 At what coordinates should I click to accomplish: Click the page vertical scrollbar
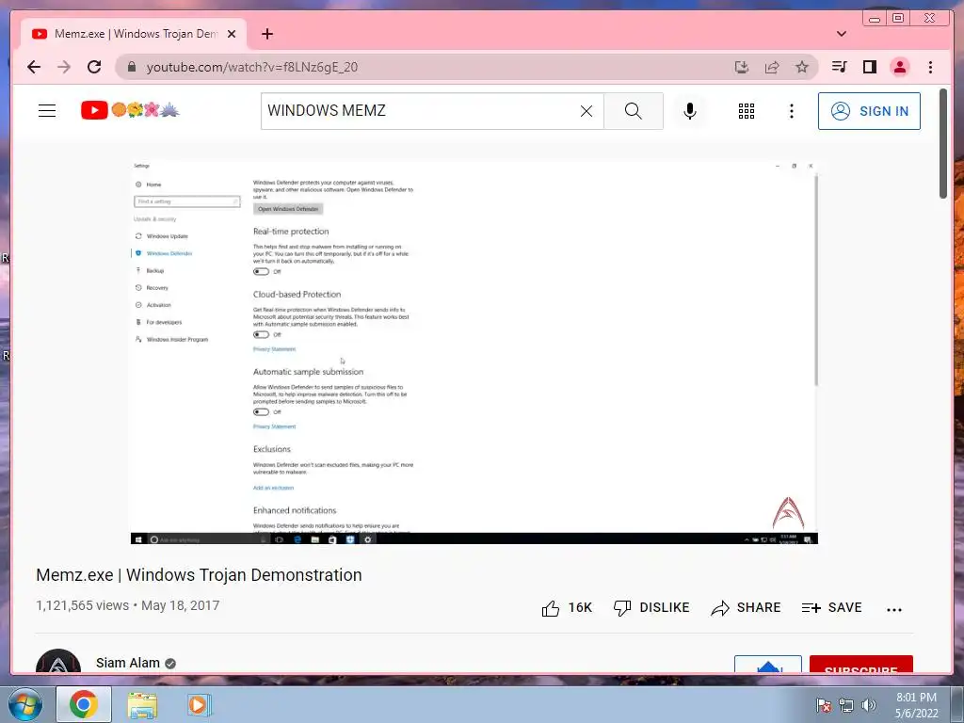point(943,144)
